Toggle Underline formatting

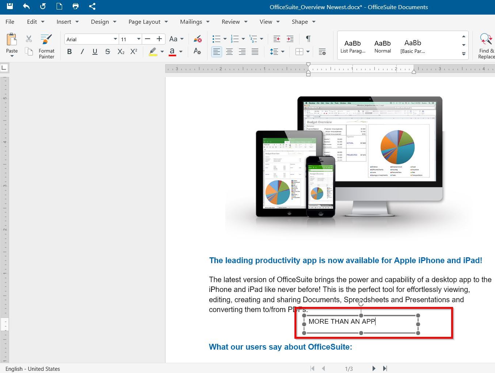[x=95, y=51]
